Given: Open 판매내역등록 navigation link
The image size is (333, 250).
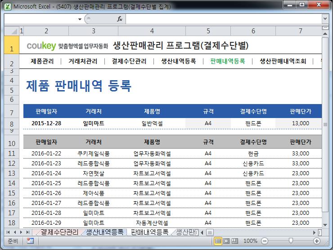Looking at the screenshot, I should 228,61.
